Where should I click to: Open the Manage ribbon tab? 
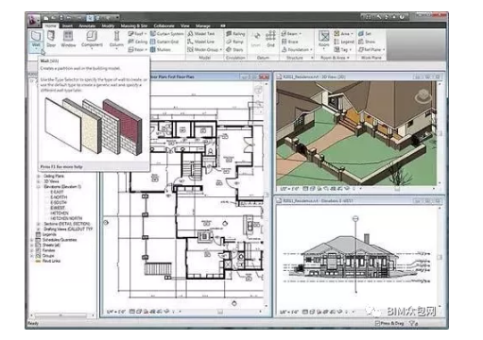tap(203, 25)
